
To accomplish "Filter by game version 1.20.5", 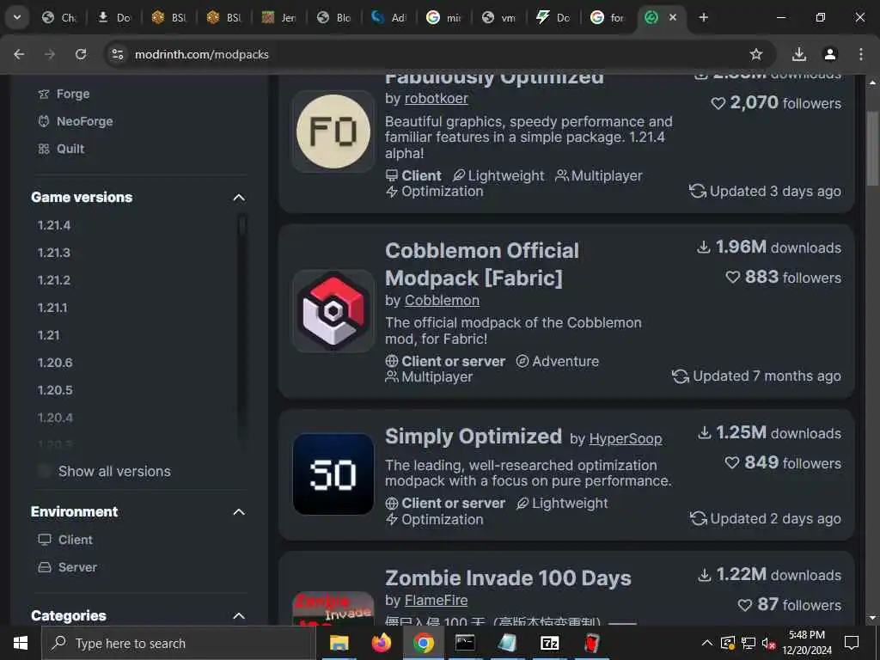I will [55, 390].
